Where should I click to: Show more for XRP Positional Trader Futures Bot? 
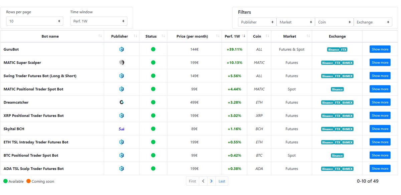coord(380,115)
